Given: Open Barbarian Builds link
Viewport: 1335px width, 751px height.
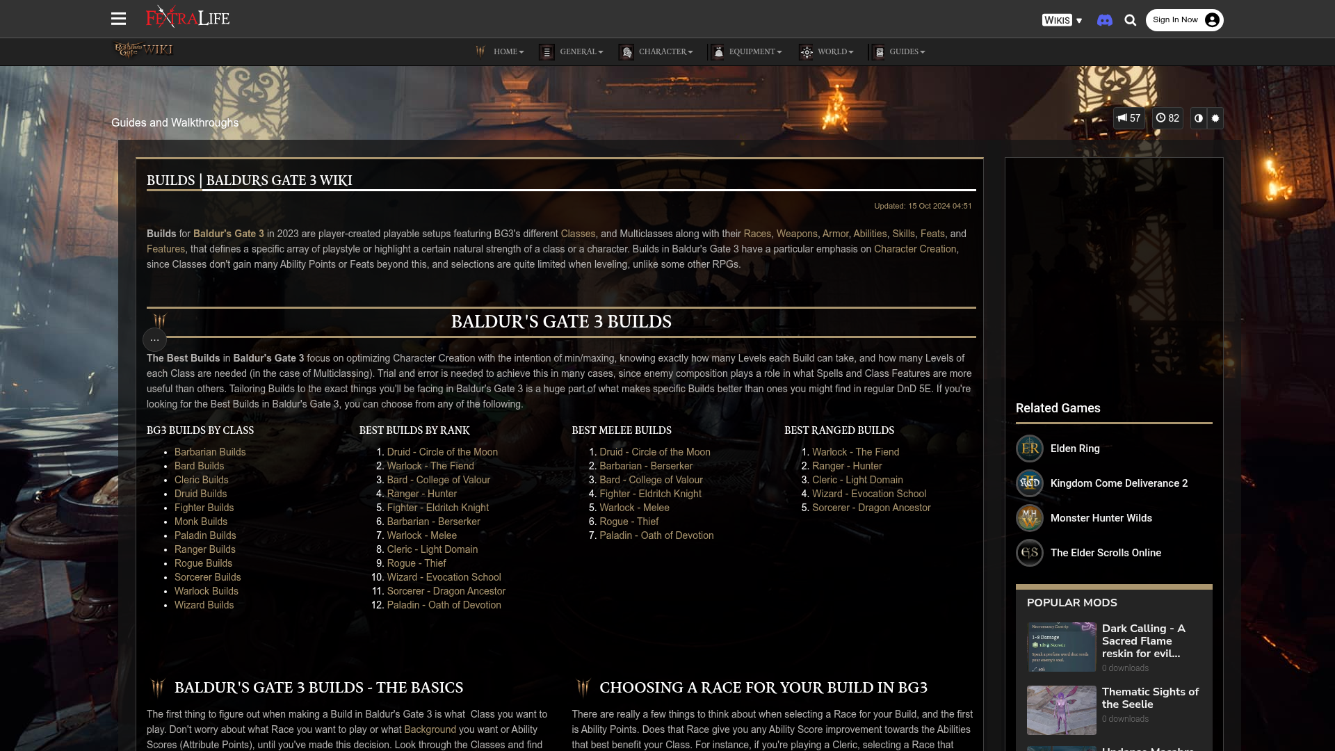Looking at the screenshot, I should 210,452.
